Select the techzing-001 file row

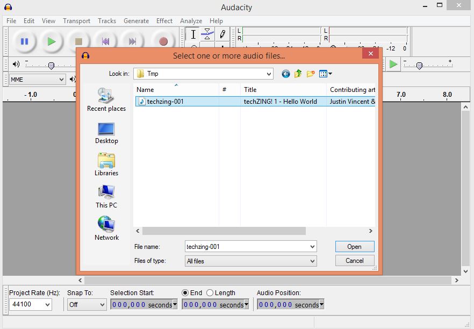click(x=255, y=102)
